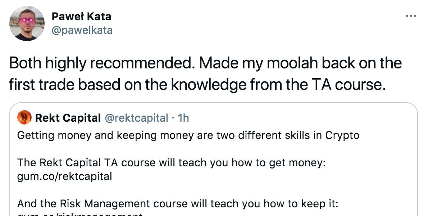The width and height of the screenshot is (428, 216).
Task: Click Rekt Capital's flame avatar
Action: (x=25, y=117)
